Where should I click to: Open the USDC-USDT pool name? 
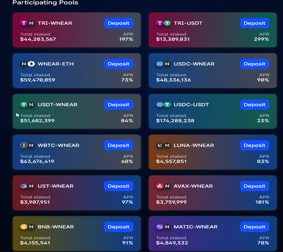point(191,105)
